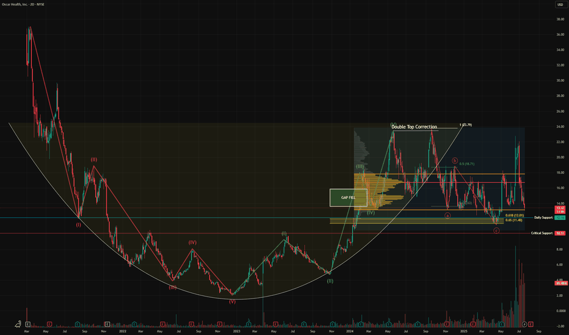Click the 0.5 (18.71) Fibonacci label
Viewport: 569px width, 335px height.
pyautogui.click(x=466, y=164)
